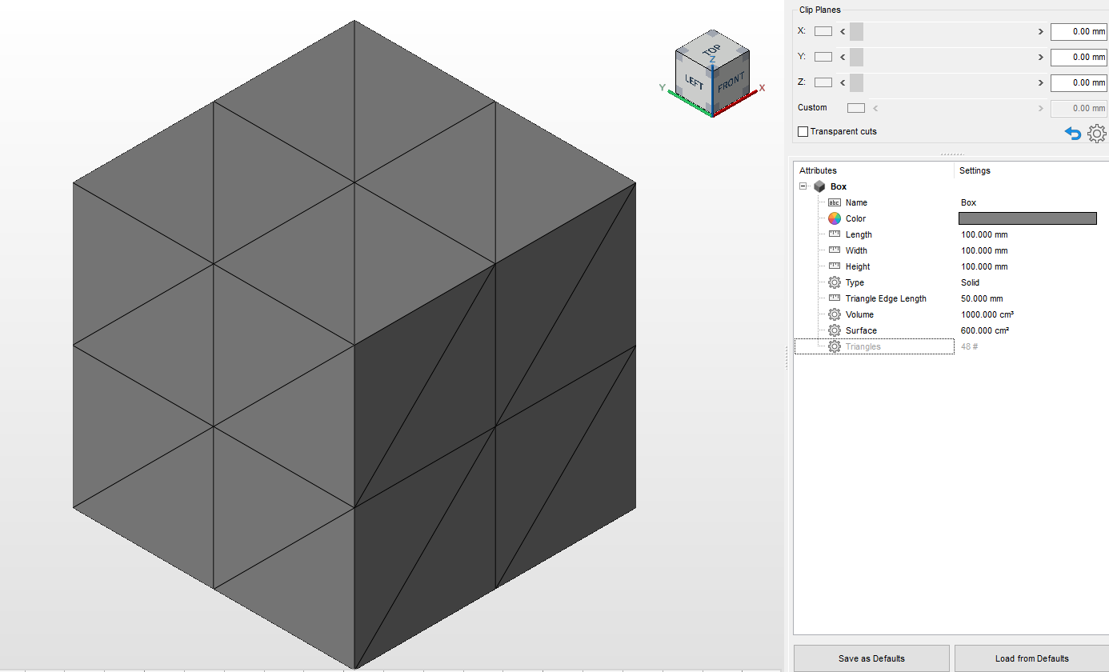This screenshot has width=1109, height=672.
Task: Click the abc icon beside the Name attribute
Action: click(x=834, y=202)
